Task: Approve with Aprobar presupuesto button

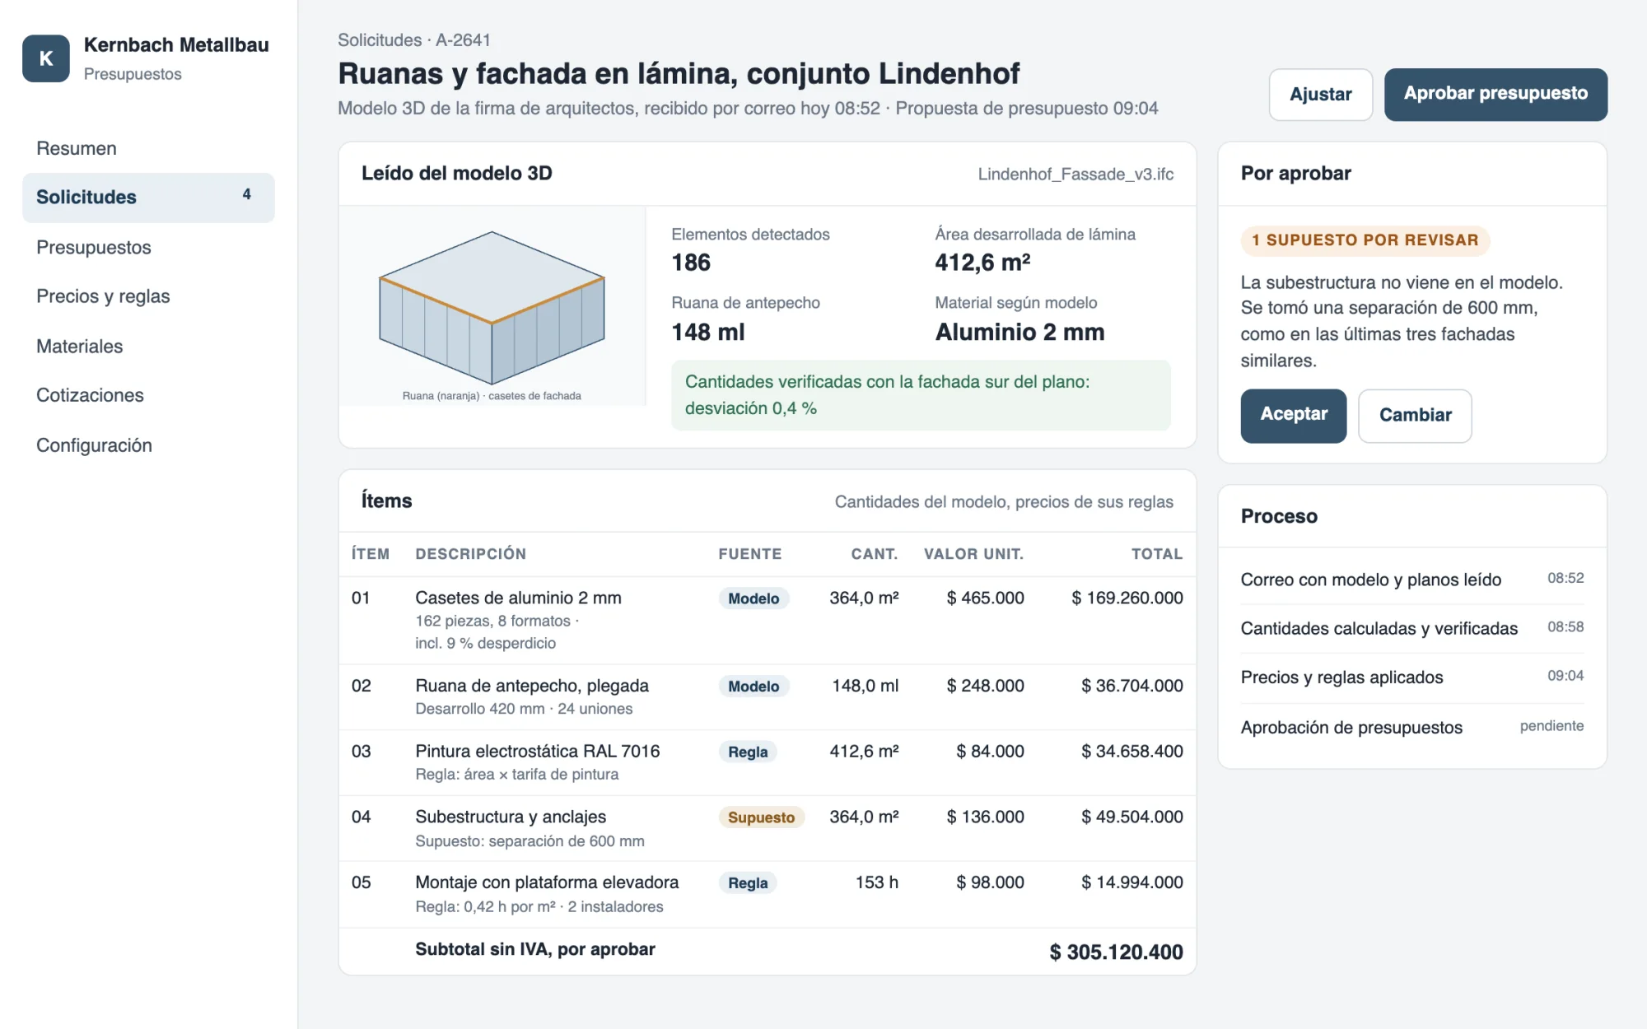Action: pos(1495,95)
